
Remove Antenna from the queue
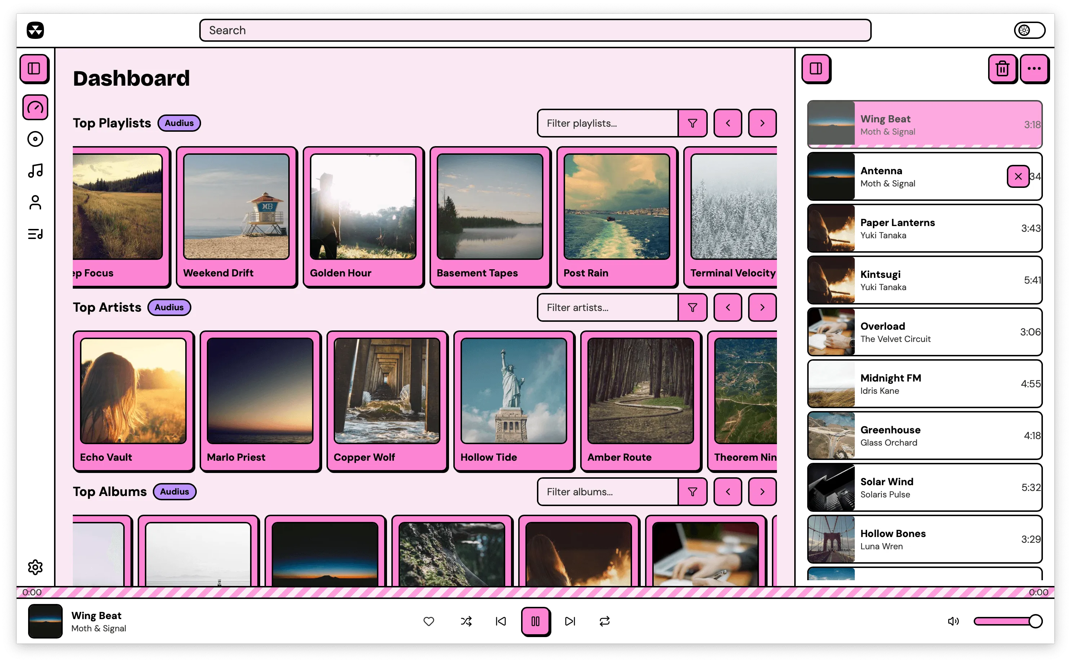1018,176
